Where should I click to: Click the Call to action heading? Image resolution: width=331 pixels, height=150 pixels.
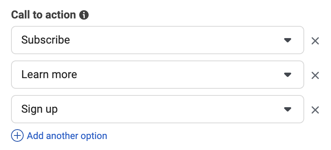(43, 15)
